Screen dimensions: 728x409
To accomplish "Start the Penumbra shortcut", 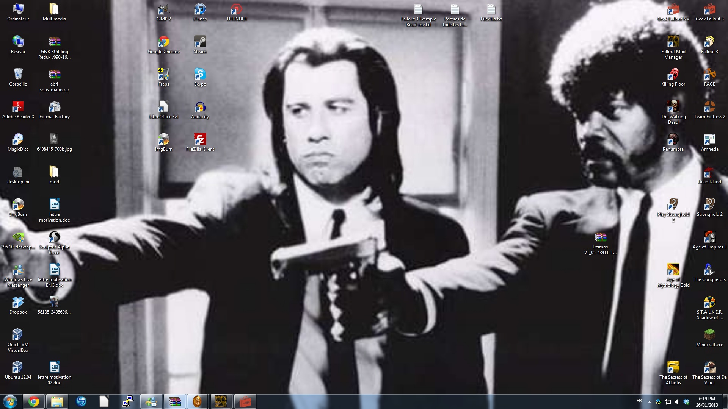I will pos(673,142).
